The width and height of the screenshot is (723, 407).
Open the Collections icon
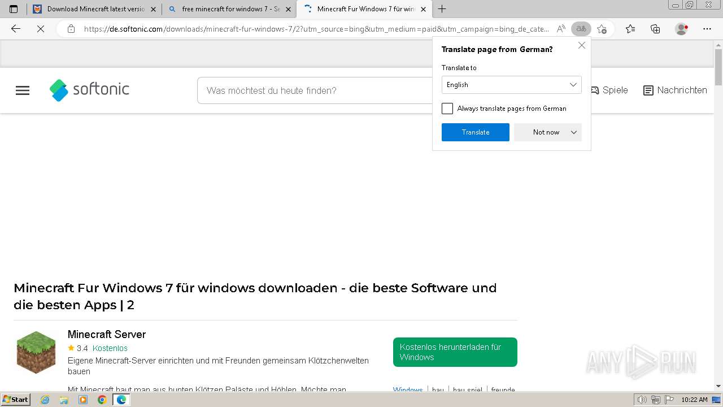tap(655, 29)
